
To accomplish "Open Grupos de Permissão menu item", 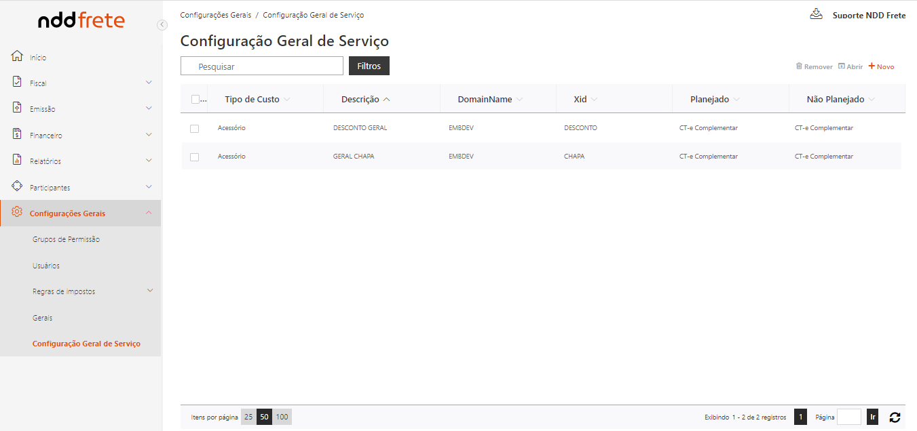I will [x=67, y=239].
